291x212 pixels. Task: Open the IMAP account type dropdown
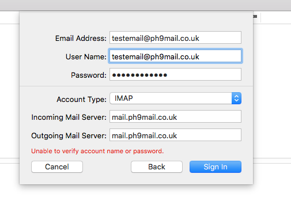pos(175,99)
